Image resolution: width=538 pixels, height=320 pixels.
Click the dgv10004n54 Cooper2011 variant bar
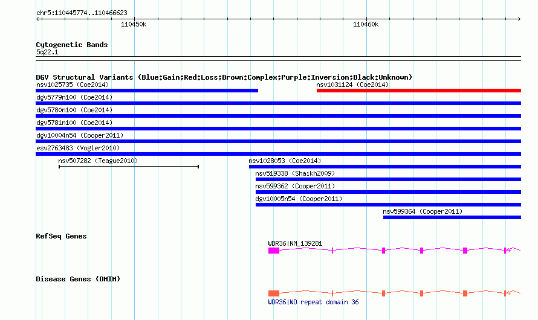click(278, 141)
